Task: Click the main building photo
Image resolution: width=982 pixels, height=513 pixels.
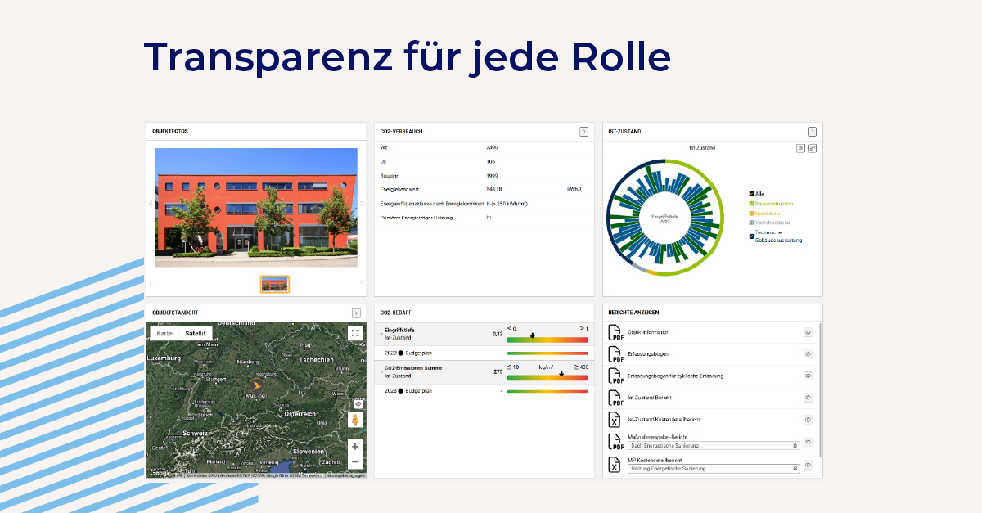Action: point(256,207)
